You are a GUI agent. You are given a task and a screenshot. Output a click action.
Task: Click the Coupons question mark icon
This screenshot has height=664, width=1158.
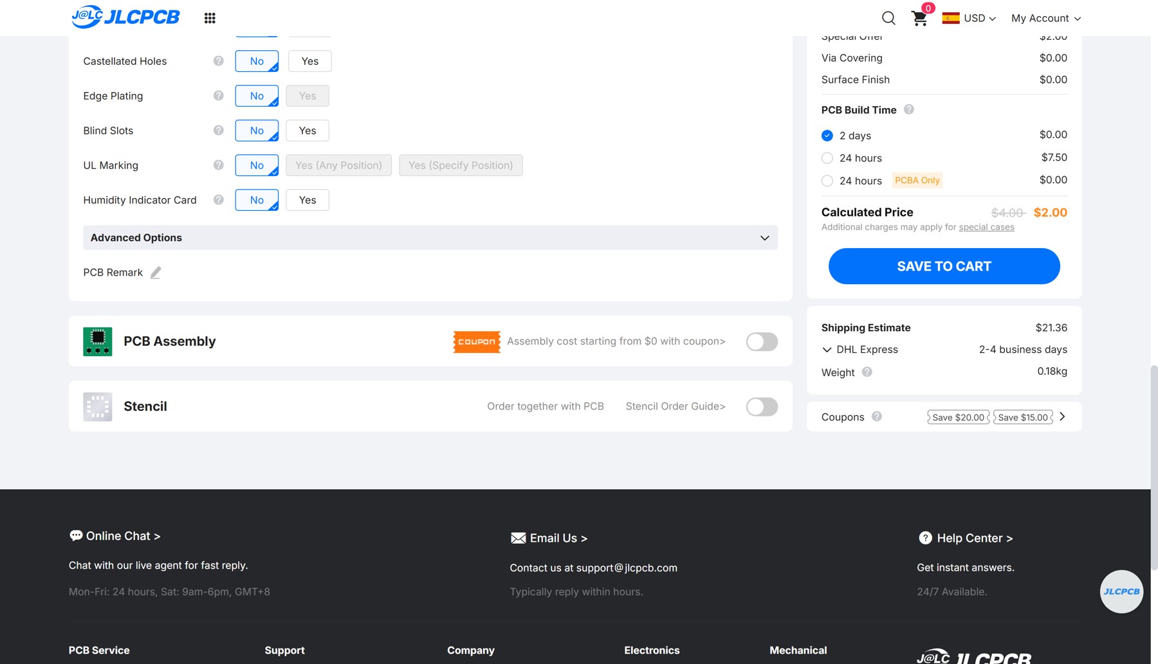(x=877, y=417)
